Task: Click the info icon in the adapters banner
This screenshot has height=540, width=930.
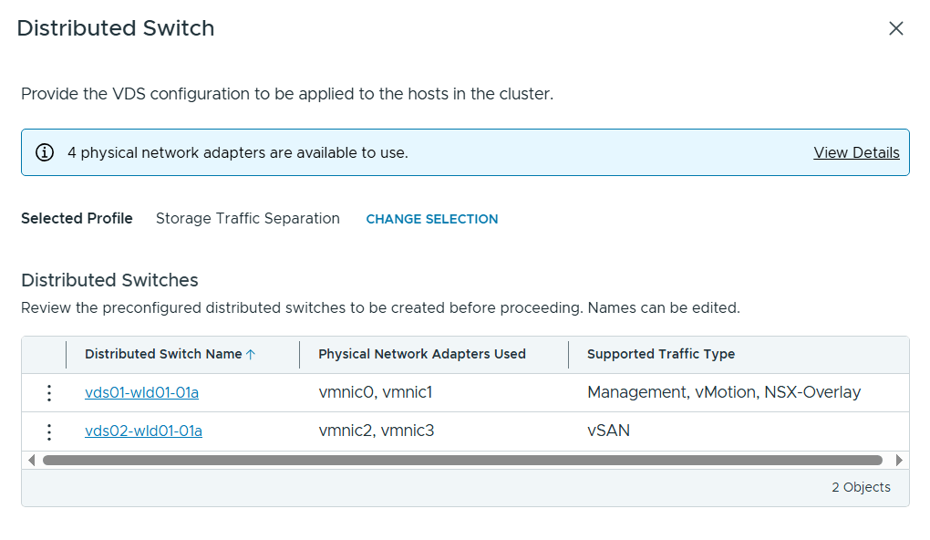Action: (45, 152)
